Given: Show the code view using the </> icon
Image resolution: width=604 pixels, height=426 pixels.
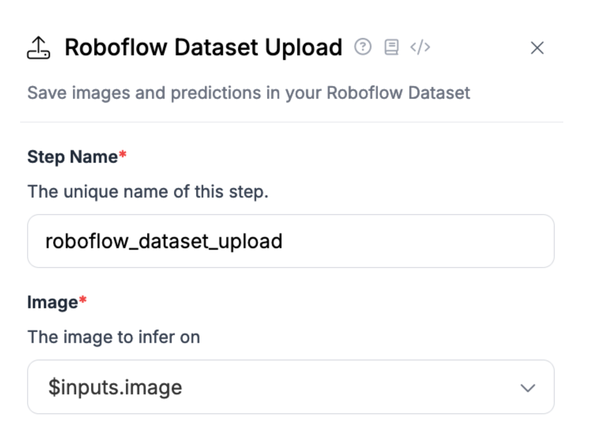Looking at the screenshot, I should click(420, 47).
